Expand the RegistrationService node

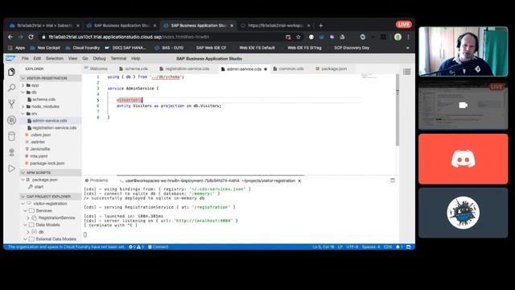coord(28,217)
